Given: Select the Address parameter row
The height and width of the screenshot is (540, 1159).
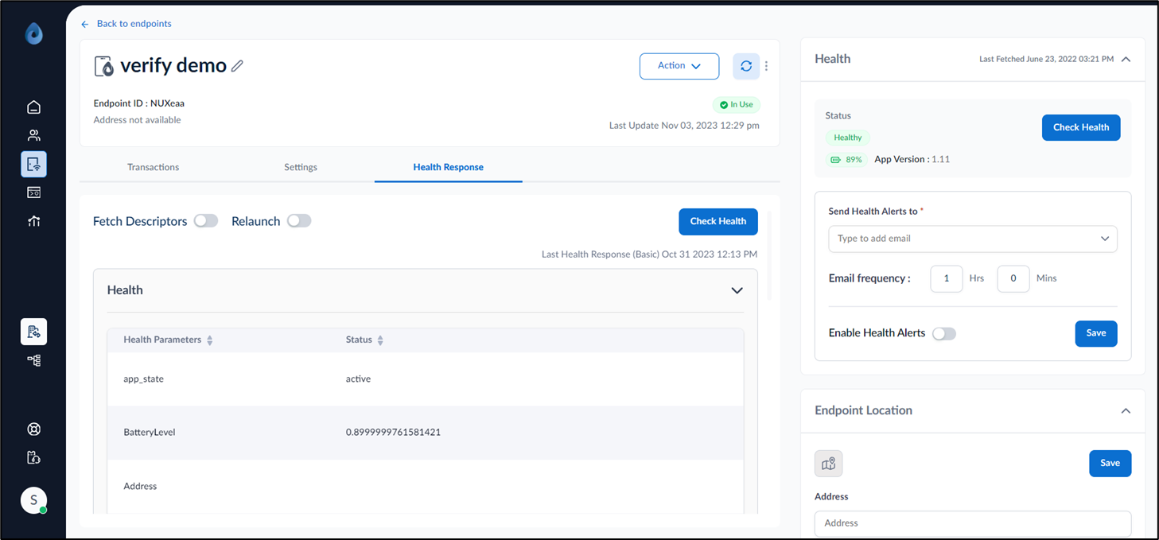Looking at the screenshot, I should (x=426, y=487).
